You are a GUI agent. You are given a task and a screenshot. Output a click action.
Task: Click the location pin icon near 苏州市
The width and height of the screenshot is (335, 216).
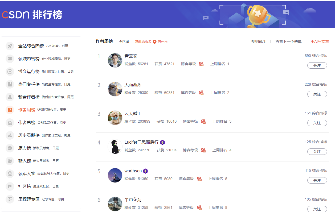coord(154,42)
